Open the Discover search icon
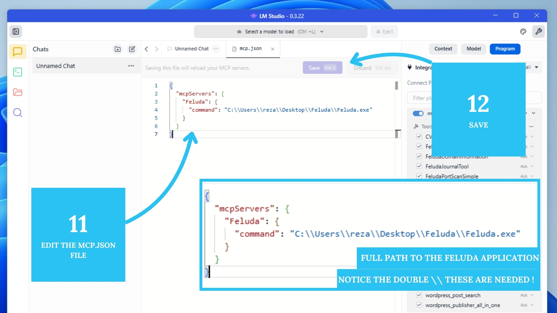557x313 pixels. [x=18, y=112]
